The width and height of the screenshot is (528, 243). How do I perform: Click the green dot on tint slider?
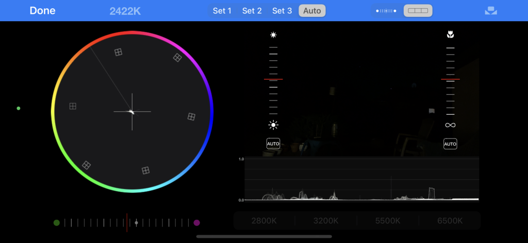(x=57, y=223)
